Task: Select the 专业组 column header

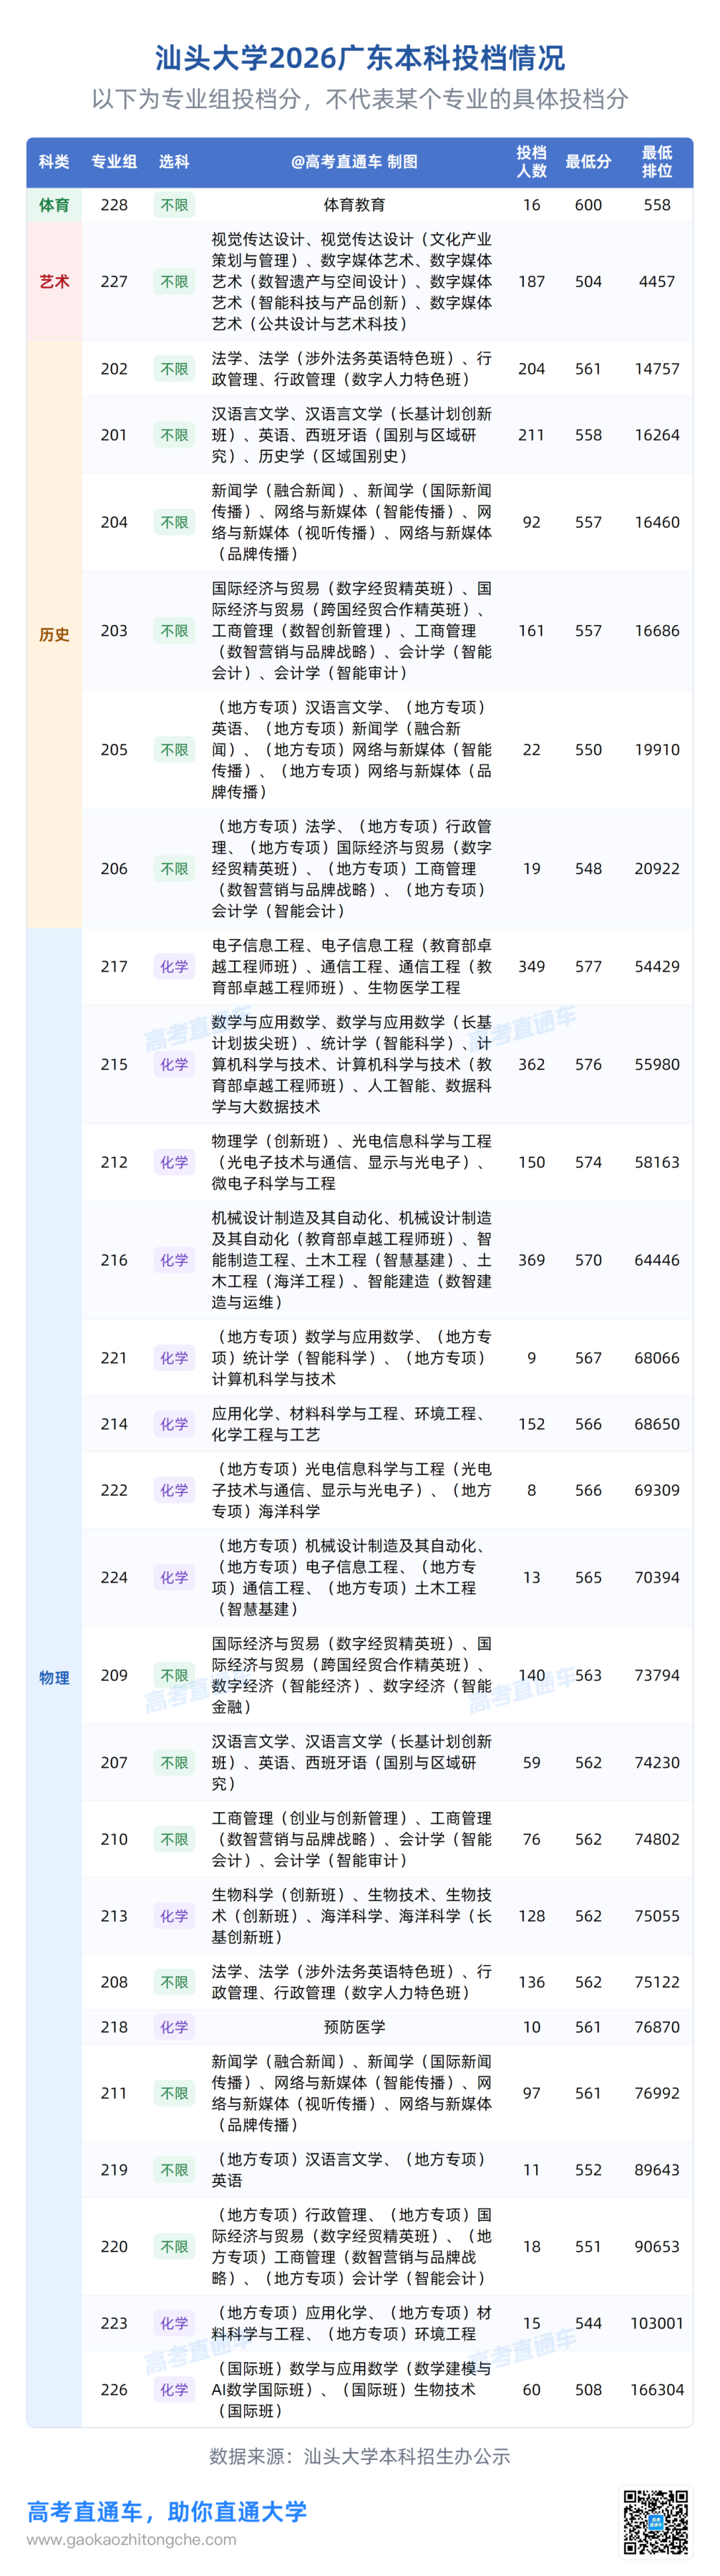Action: coord(114,162)
